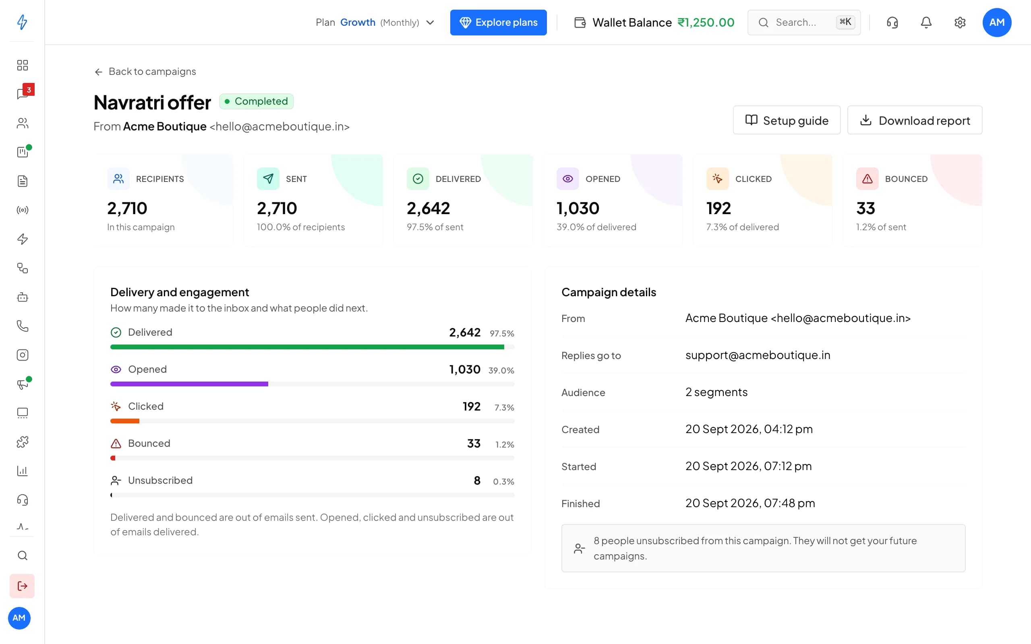Image resolution: width=1031 pixels, height=644 pixels.
Task: Click the sidebar search magnifier icon
Action: pyautogui.click(x=22, y=555)
